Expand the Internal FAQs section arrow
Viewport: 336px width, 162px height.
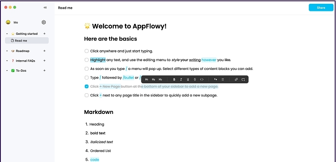click(7, 61)
